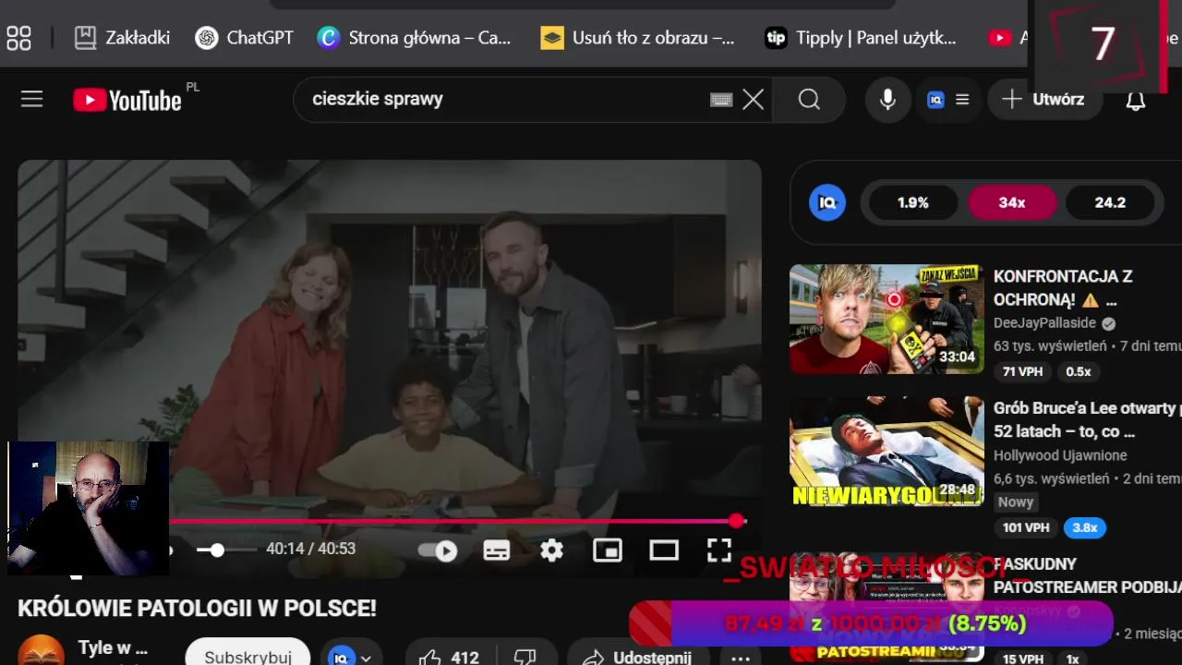Open the Hollywood Ujawnione channel

click(1060, 455)
